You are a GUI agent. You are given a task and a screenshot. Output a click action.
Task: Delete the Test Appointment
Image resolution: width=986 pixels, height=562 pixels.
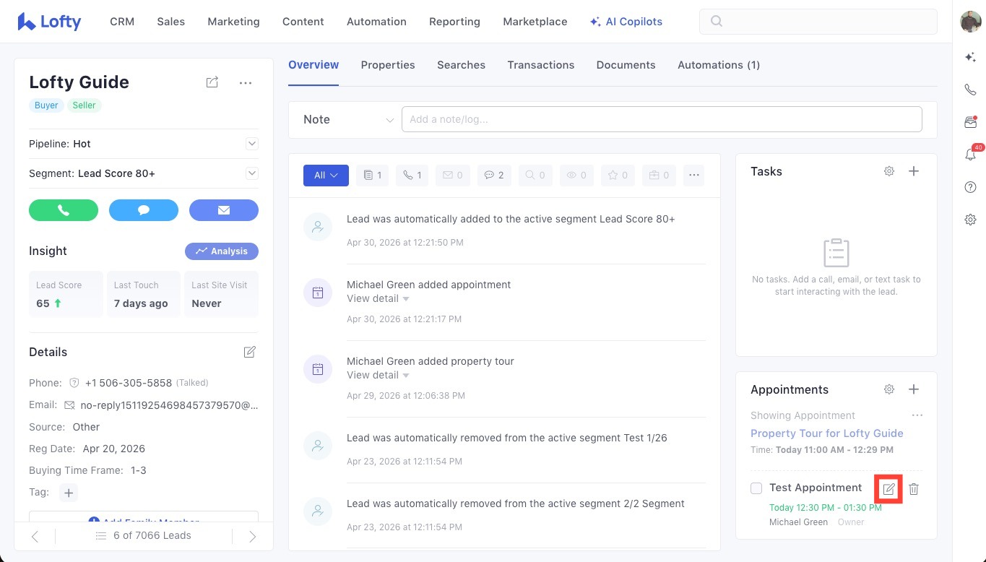[x=914, y=489]
